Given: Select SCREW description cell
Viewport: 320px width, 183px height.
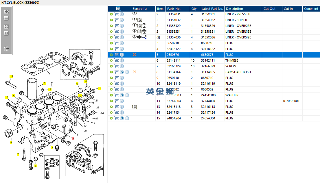Looking at the screenshot, I should [x=231, y=66].
